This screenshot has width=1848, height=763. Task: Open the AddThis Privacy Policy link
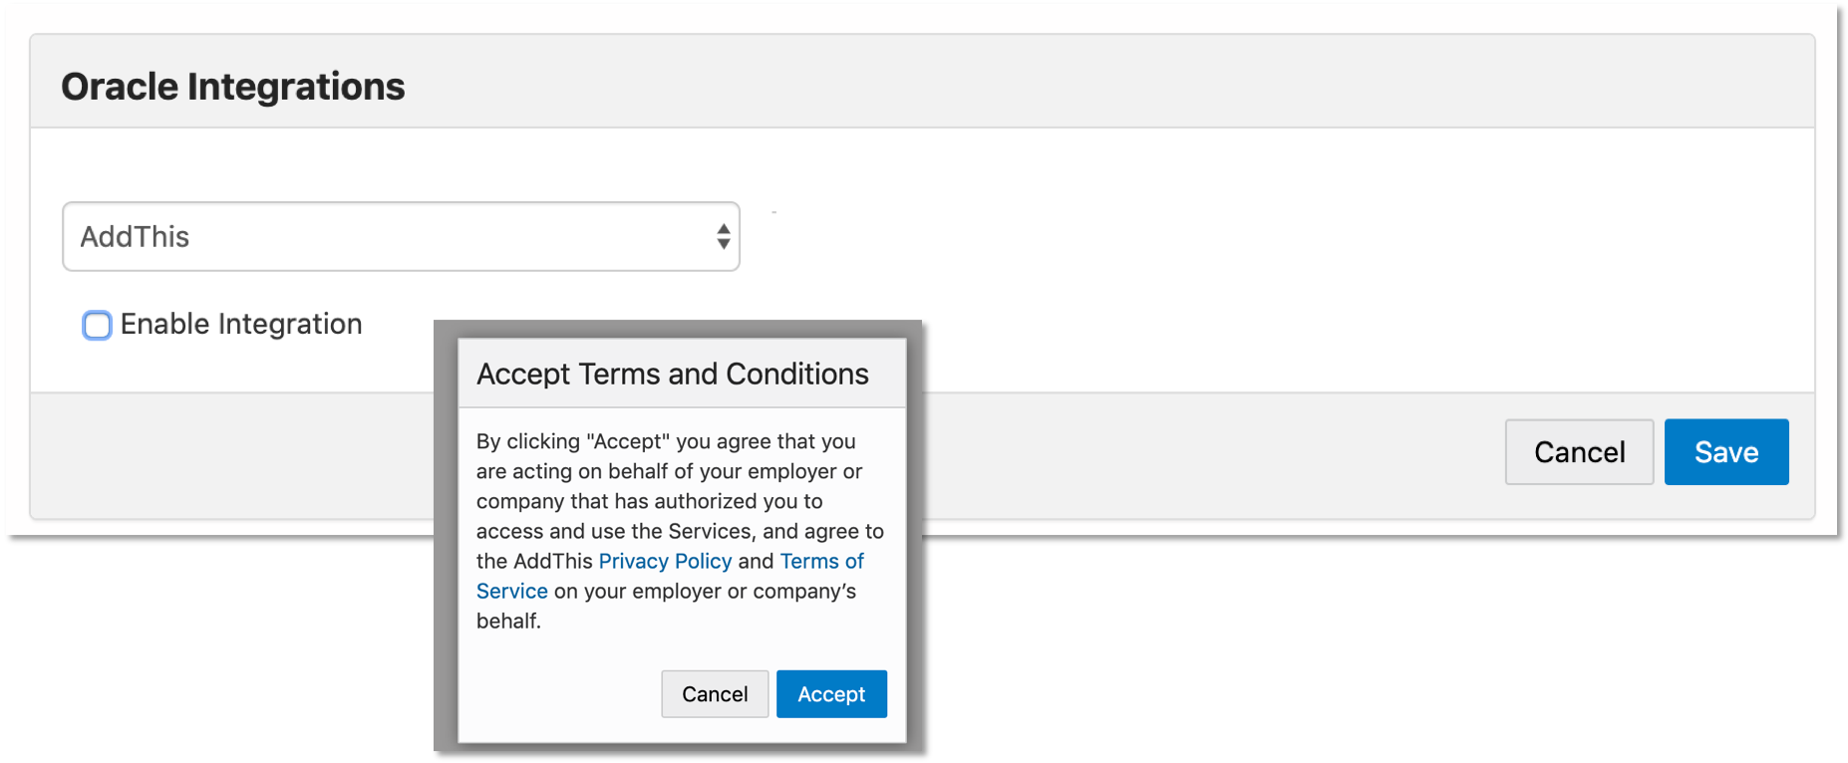click(x=665, y=562)
